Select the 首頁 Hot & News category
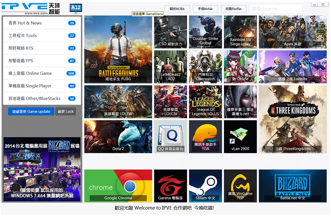Image resolution: width=331 pixels, height=216 pixels. pos(42,23)
